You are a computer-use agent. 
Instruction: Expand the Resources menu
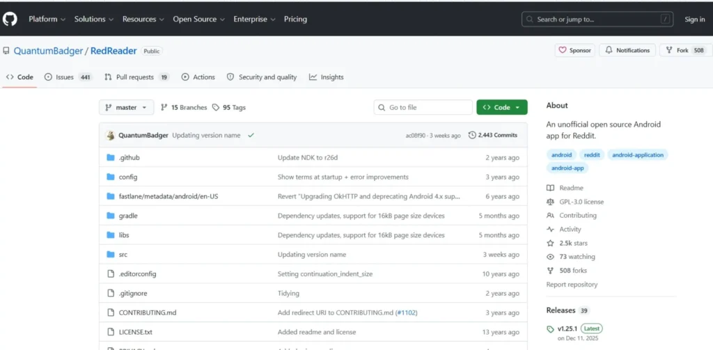pyautogui.click(x=143, y=19)
